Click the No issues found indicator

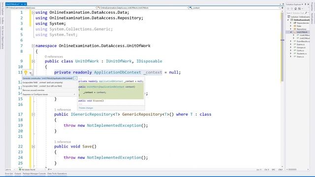pyautogui.click(x=27, y=170)
